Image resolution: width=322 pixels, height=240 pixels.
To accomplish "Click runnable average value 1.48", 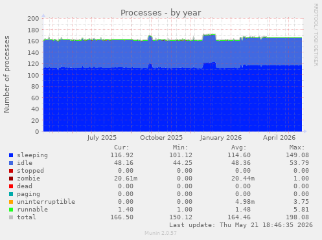I will (x=243, y=210).
